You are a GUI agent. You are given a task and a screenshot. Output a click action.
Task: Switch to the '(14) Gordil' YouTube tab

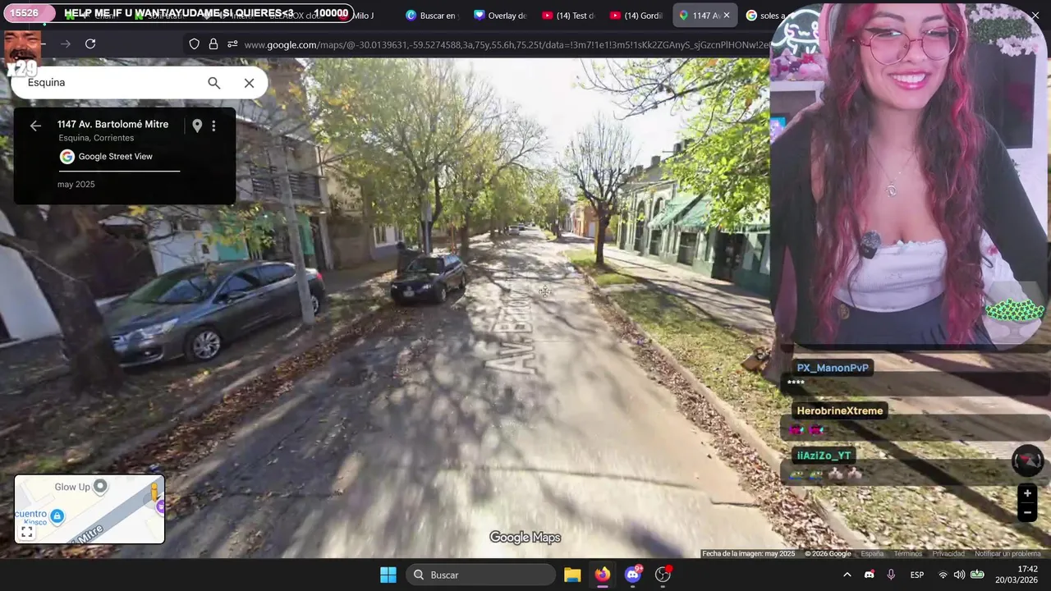click(636, 16)
